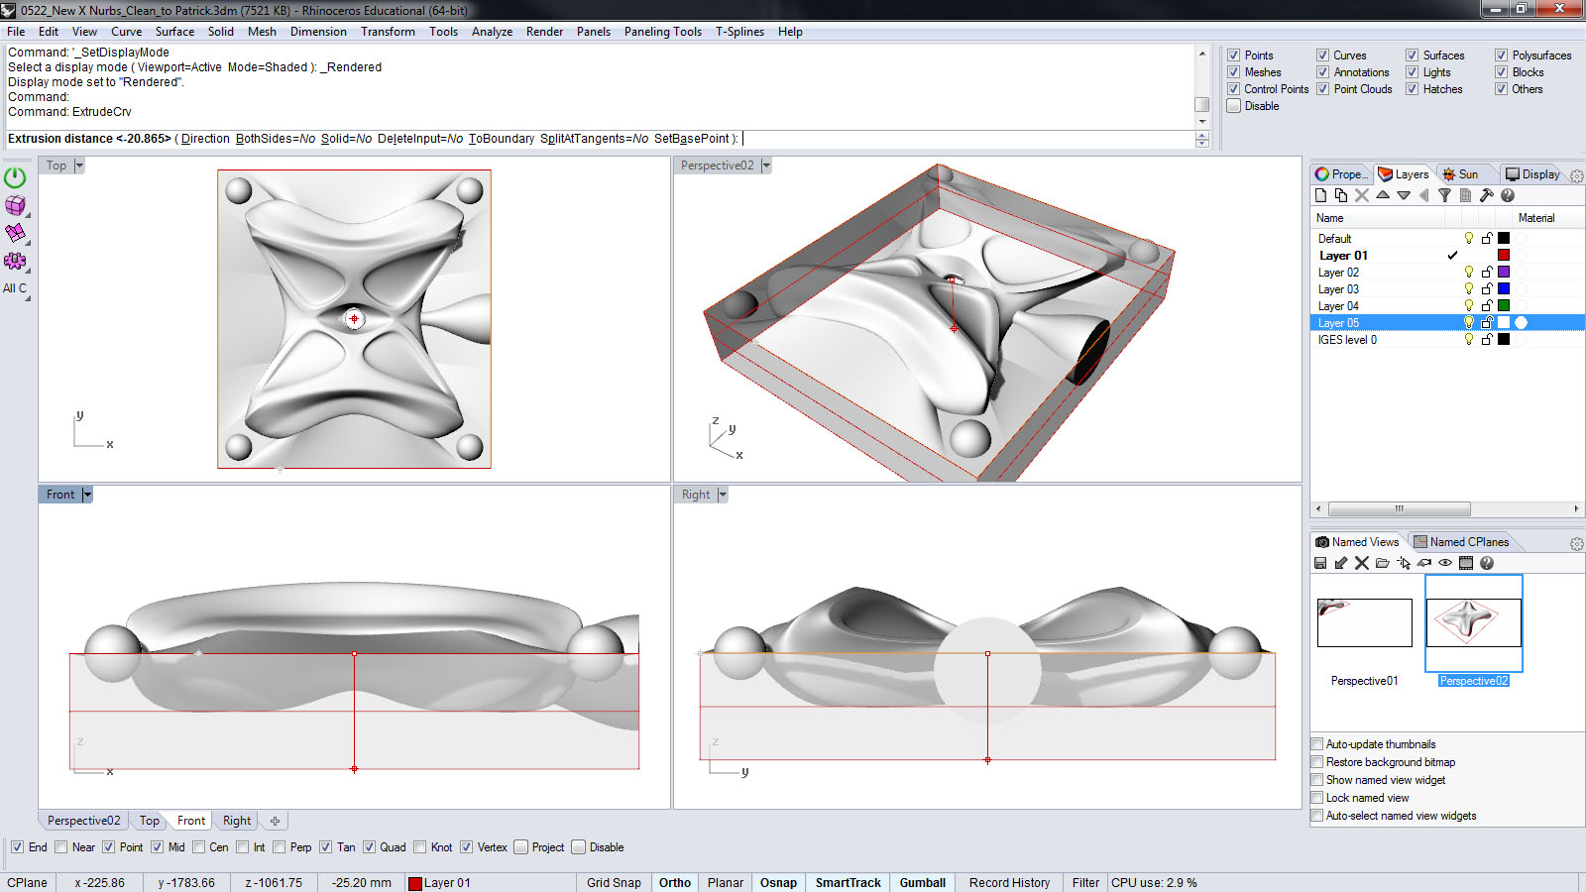Click the command line stepper arrows
Screen dimensions: 1586x892
click(1201, 140)
